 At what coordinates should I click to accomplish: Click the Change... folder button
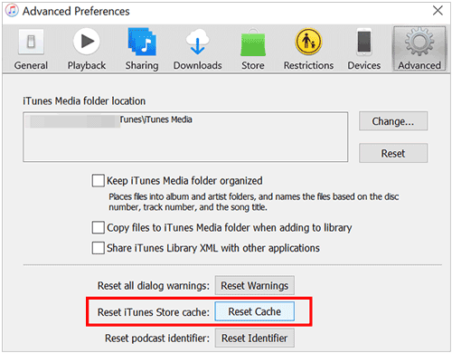(393, 121)
